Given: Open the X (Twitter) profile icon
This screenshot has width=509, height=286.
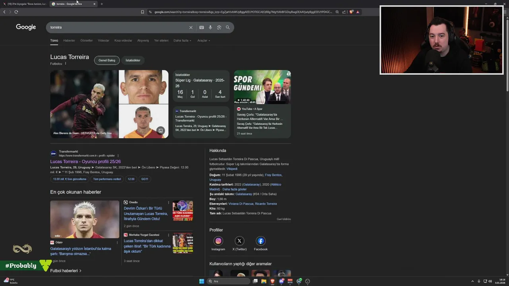Looking at the screenshot, I should (239, 241).
